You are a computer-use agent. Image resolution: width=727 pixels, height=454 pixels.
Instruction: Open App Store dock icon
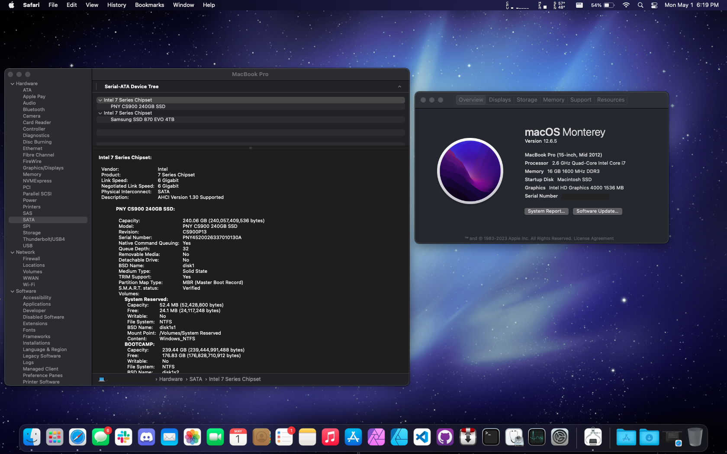[353, 437]
